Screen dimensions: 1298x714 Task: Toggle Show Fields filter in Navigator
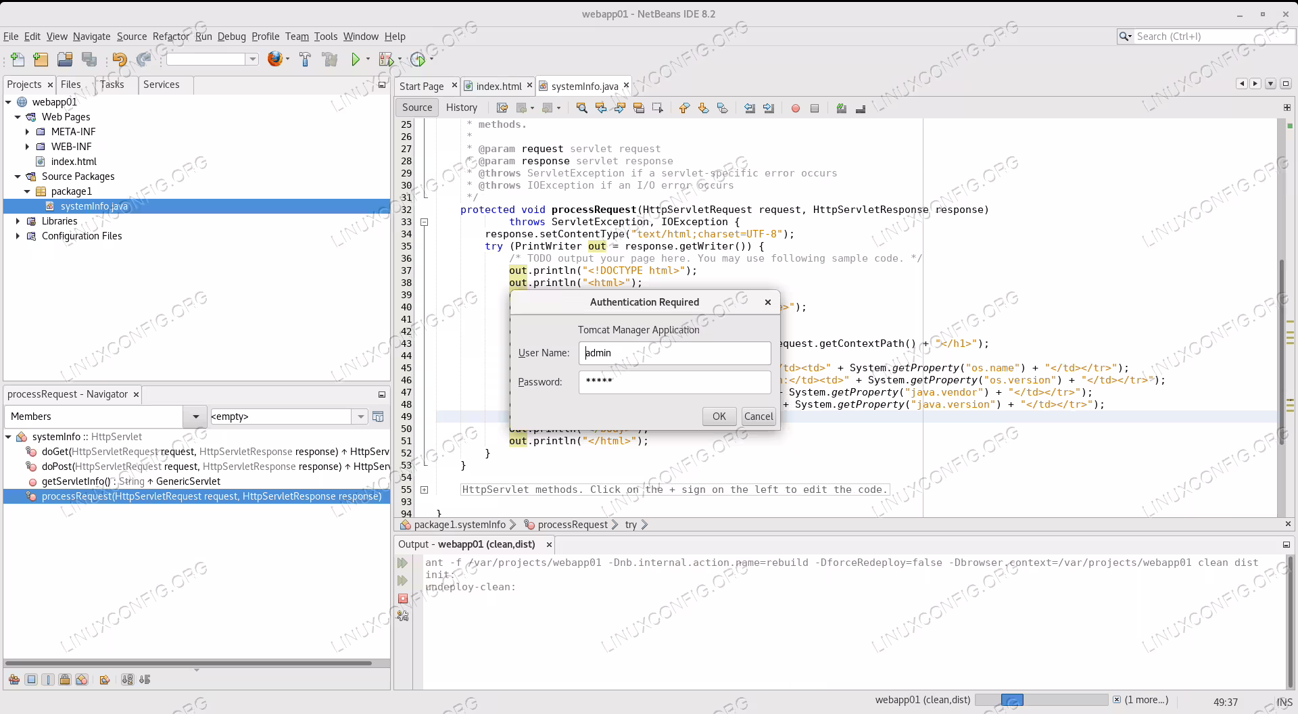pyautogui.click(x=31, y=680)
